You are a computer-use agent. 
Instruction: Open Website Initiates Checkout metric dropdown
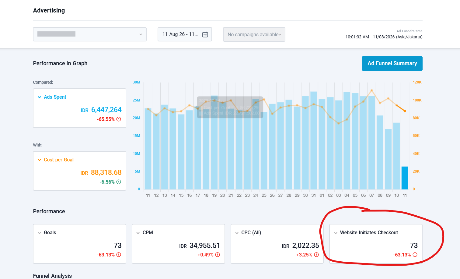[x=336, y=233]
